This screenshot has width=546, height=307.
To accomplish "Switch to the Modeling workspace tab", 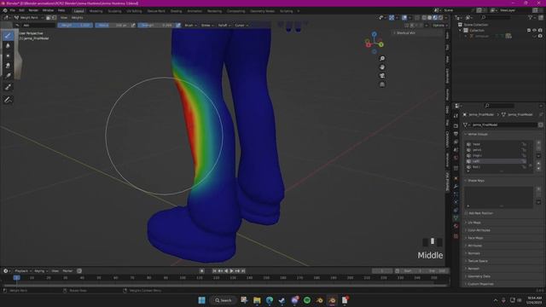I will click(x=96, y=11).
